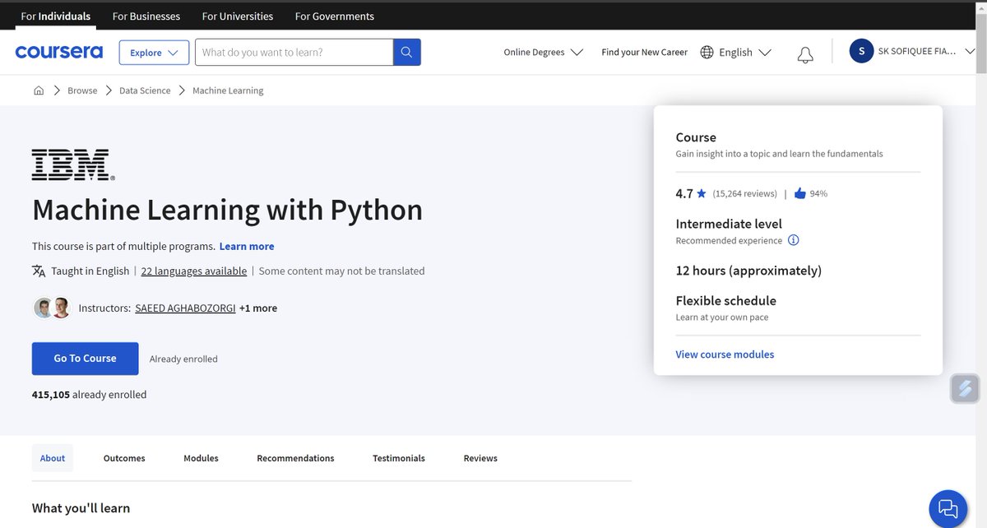Click the Coursera logo
The width and height of the screenshot is (987, 528).
pyautogui.click(x=59, y=53)
